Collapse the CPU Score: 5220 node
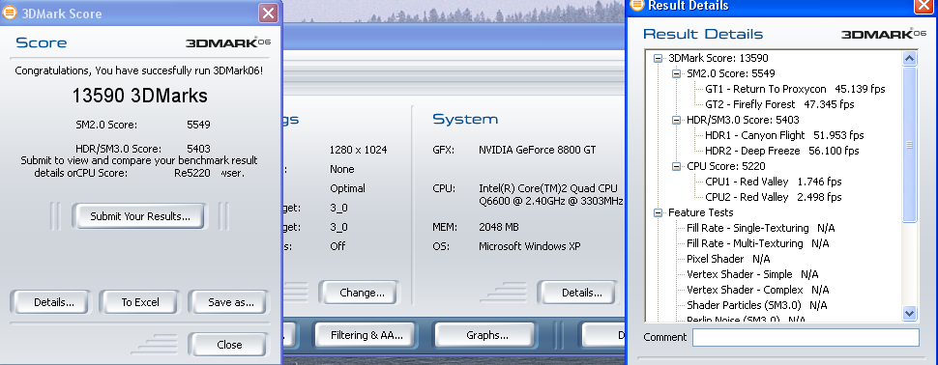 coord(677,167)
